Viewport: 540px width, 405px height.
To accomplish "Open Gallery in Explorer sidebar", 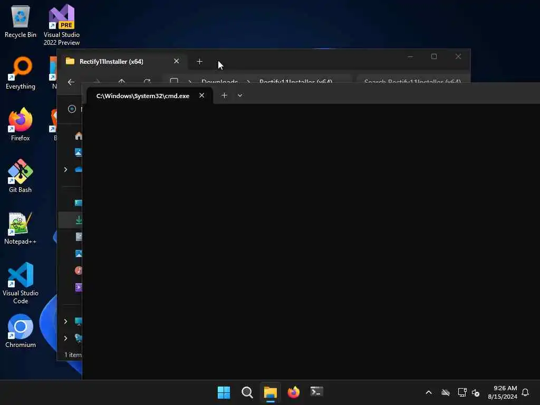I will [79, 152].
